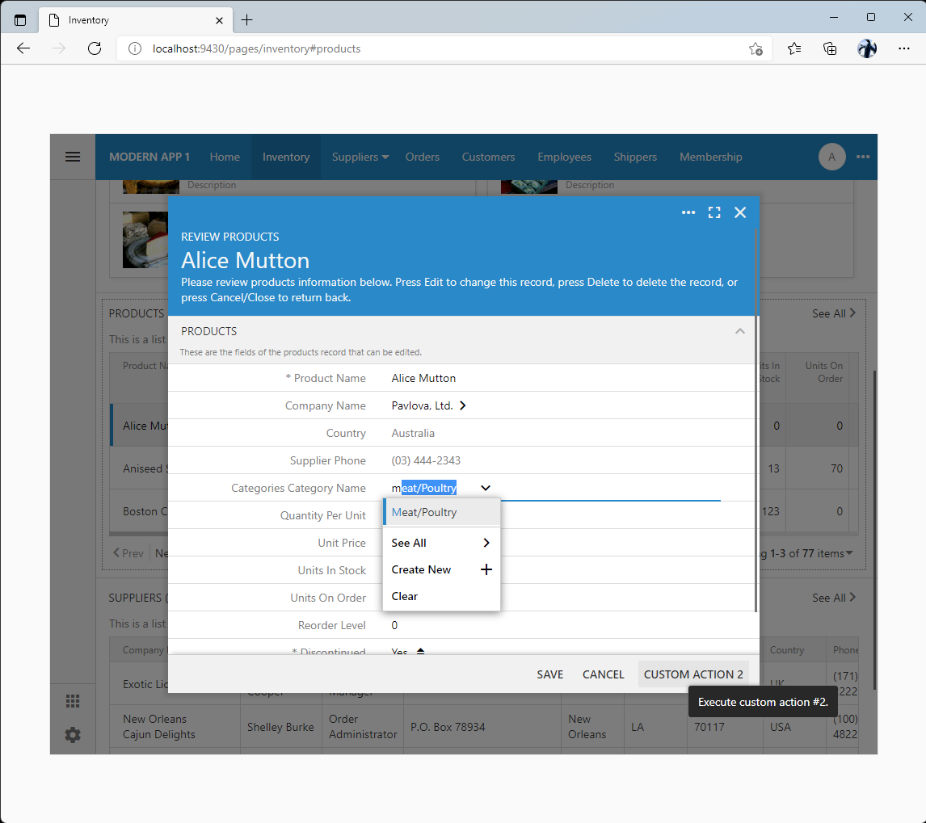This screenshot has width=926, height=823.
Task: Click Clear in the category popup
Action: pos(405,596)
